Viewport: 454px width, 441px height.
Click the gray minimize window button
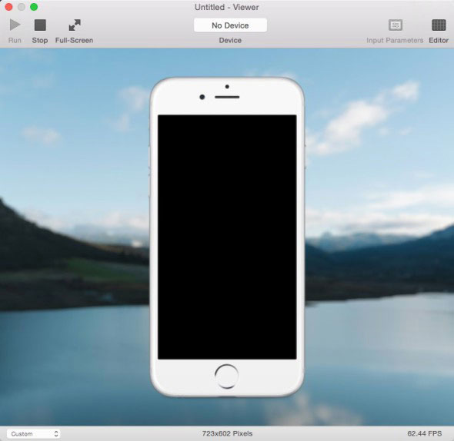[22, 7]
